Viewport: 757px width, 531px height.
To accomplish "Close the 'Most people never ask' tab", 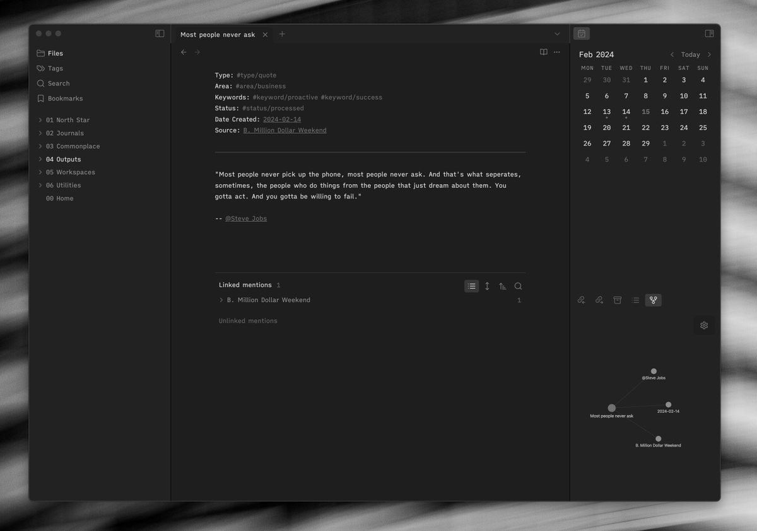I will coord(265,35).
